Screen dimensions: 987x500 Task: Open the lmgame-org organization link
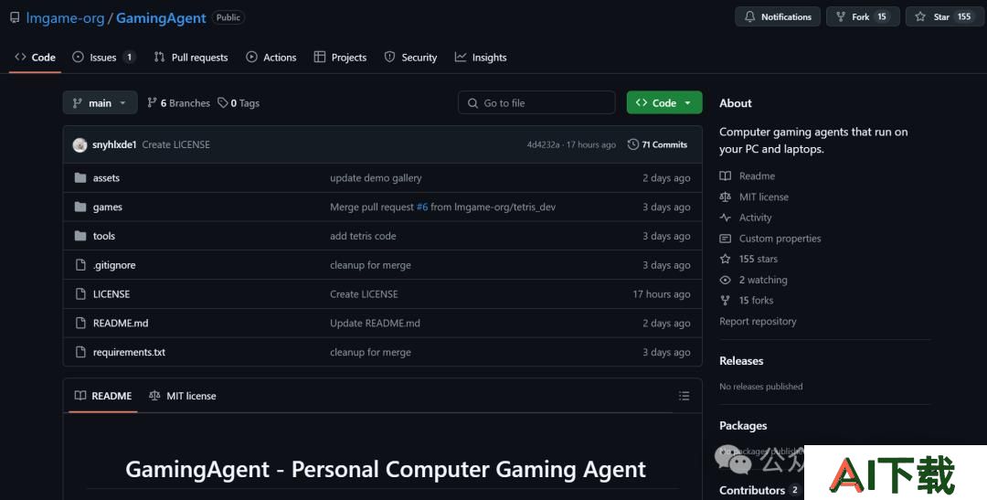coord(65,18)
